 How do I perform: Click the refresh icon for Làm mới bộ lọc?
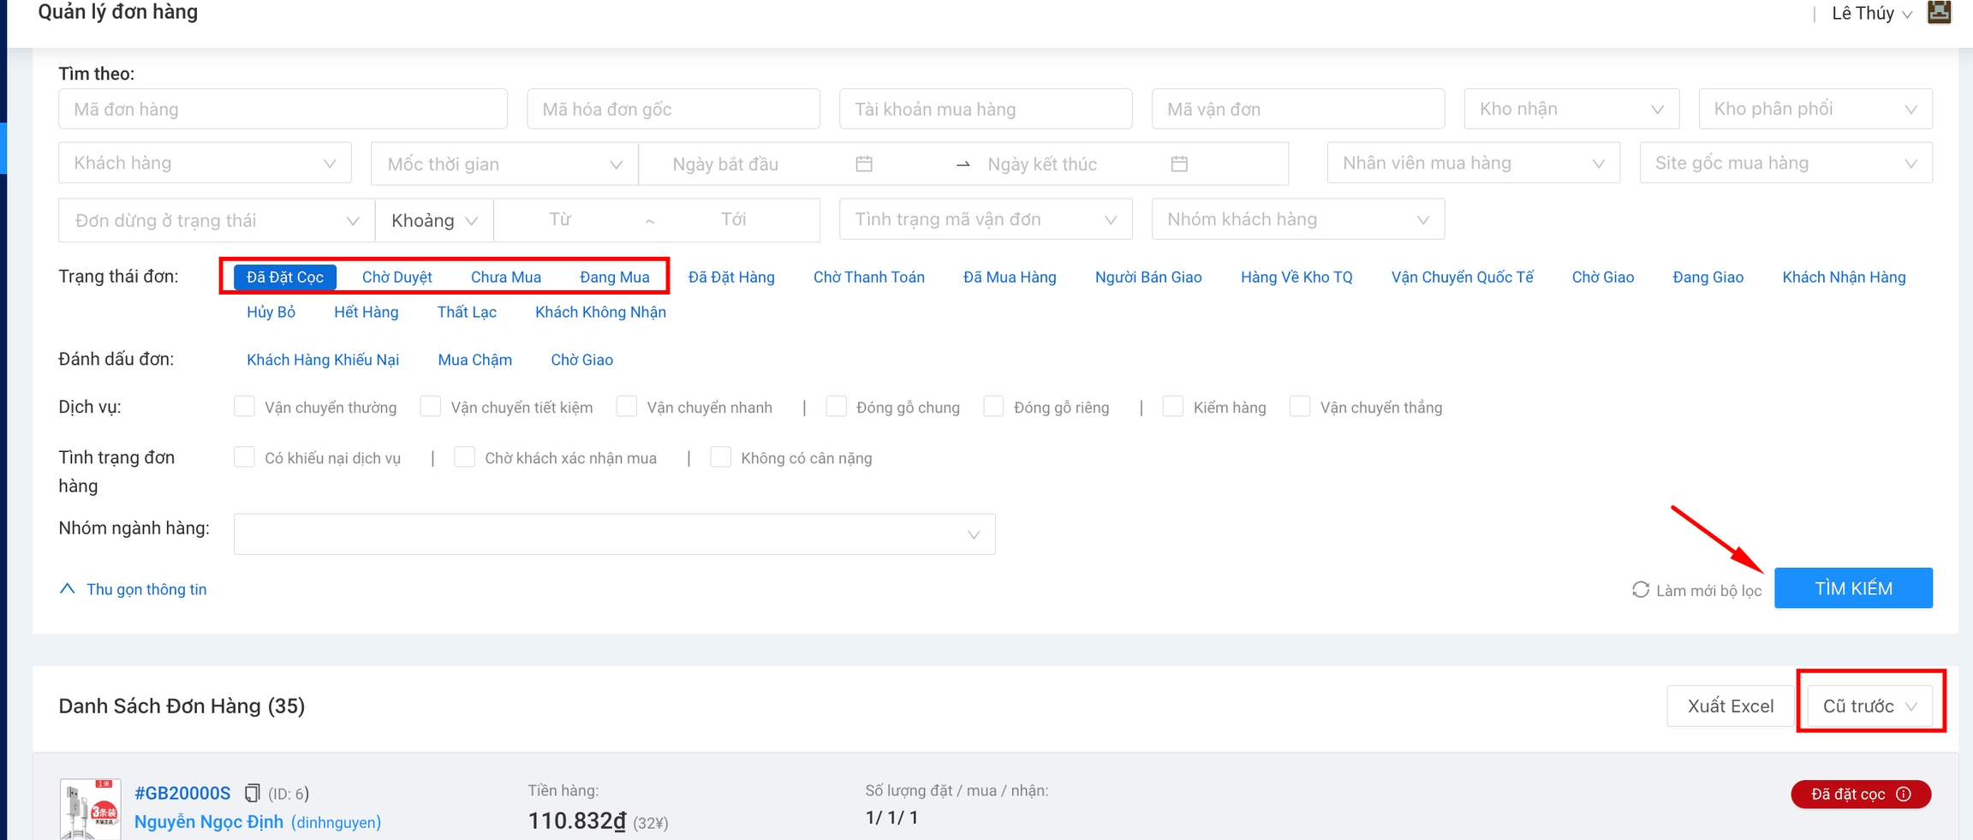tap(1640, 590)
